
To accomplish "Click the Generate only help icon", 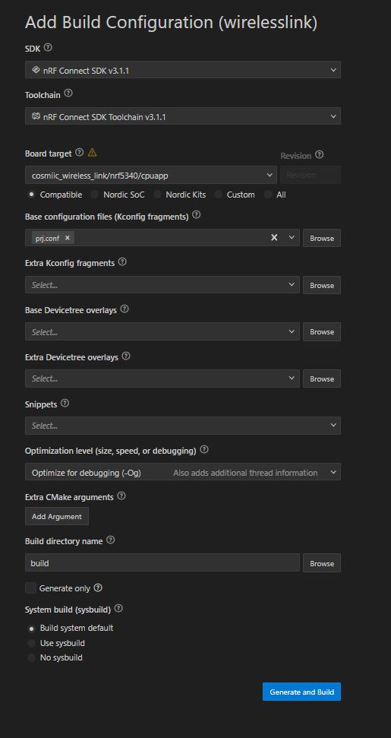I will pyautogui.click(x=98, y=588).
